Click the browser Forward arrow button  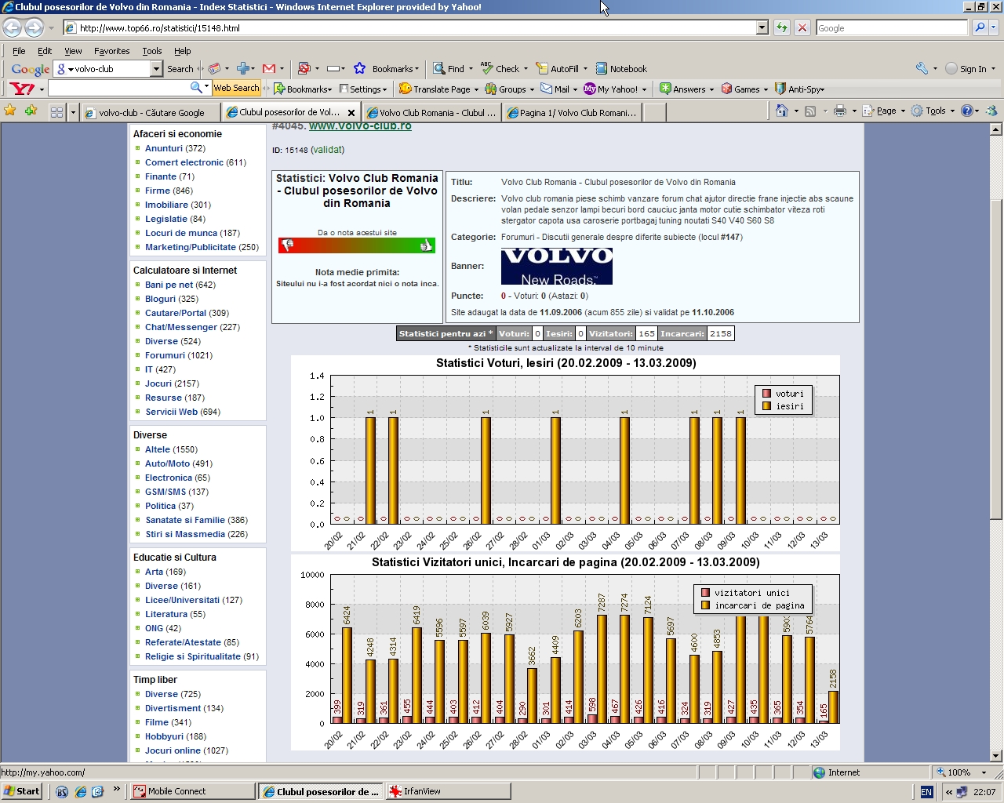(34, 27)
